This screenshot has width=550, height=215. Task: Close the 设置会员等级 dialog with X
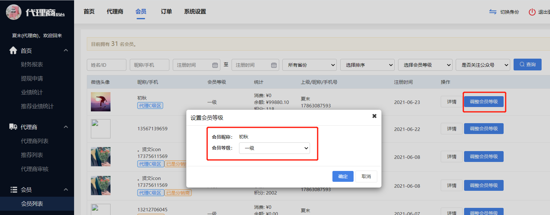[374, 116]
